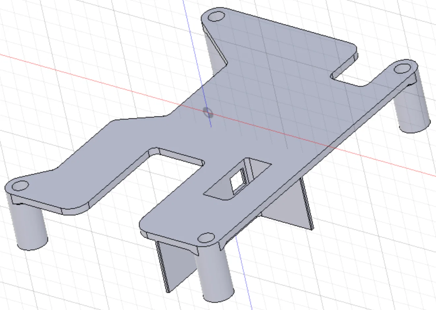Pick the mounting hole at the plate's right corner
Image resolution: width=436 pixels, height=310 pixels.
pos(402,69)
